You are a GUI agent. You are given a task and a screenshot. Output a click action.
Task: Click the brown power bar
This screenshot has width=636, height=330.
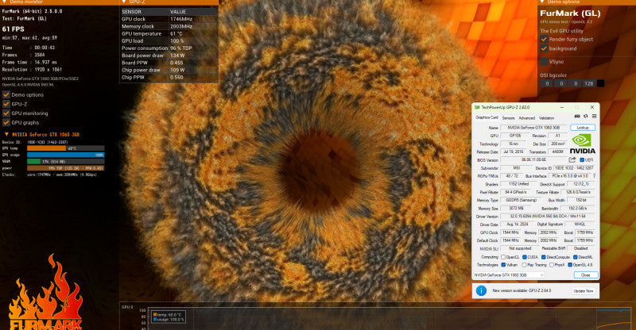click(x=66, y=167)
